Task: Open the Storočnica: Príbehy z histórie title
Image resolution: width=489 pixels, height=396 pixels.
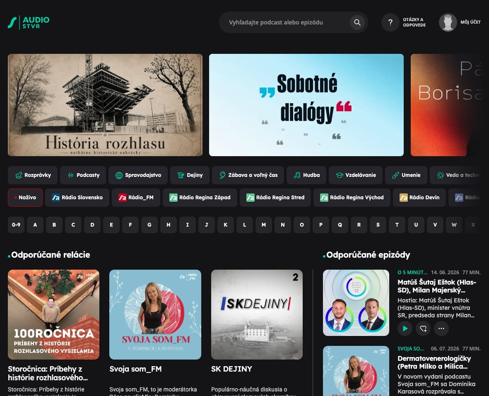Action: click(48, 373)
